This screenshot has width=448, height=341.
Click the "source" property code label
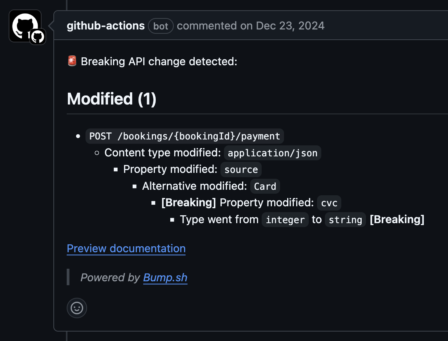tap(241, 169)
